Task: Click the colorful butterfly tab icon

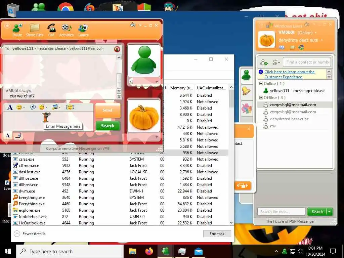Action: point(246,109)
